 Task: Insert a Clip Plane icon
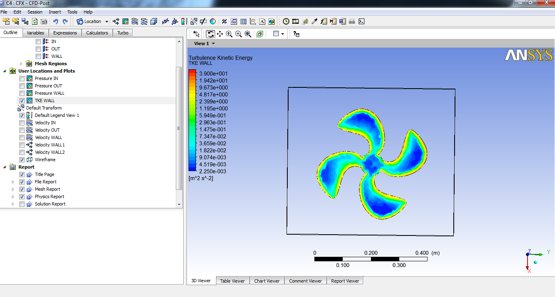tap(203, 21)
